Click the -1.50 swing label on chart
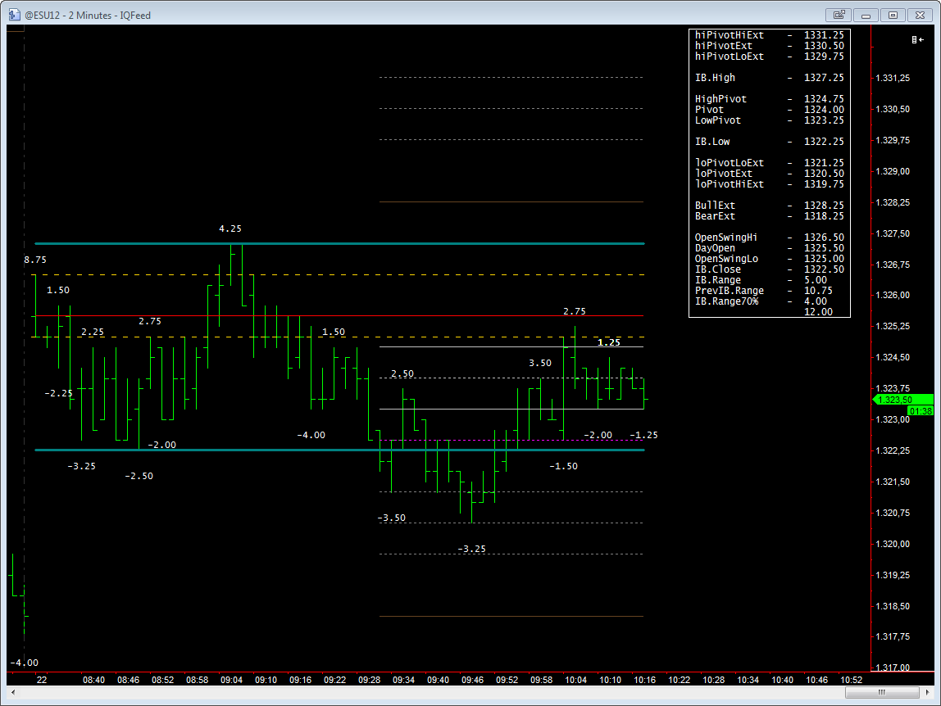This screenshot has width=941, height=706. (x=563, y=467)
